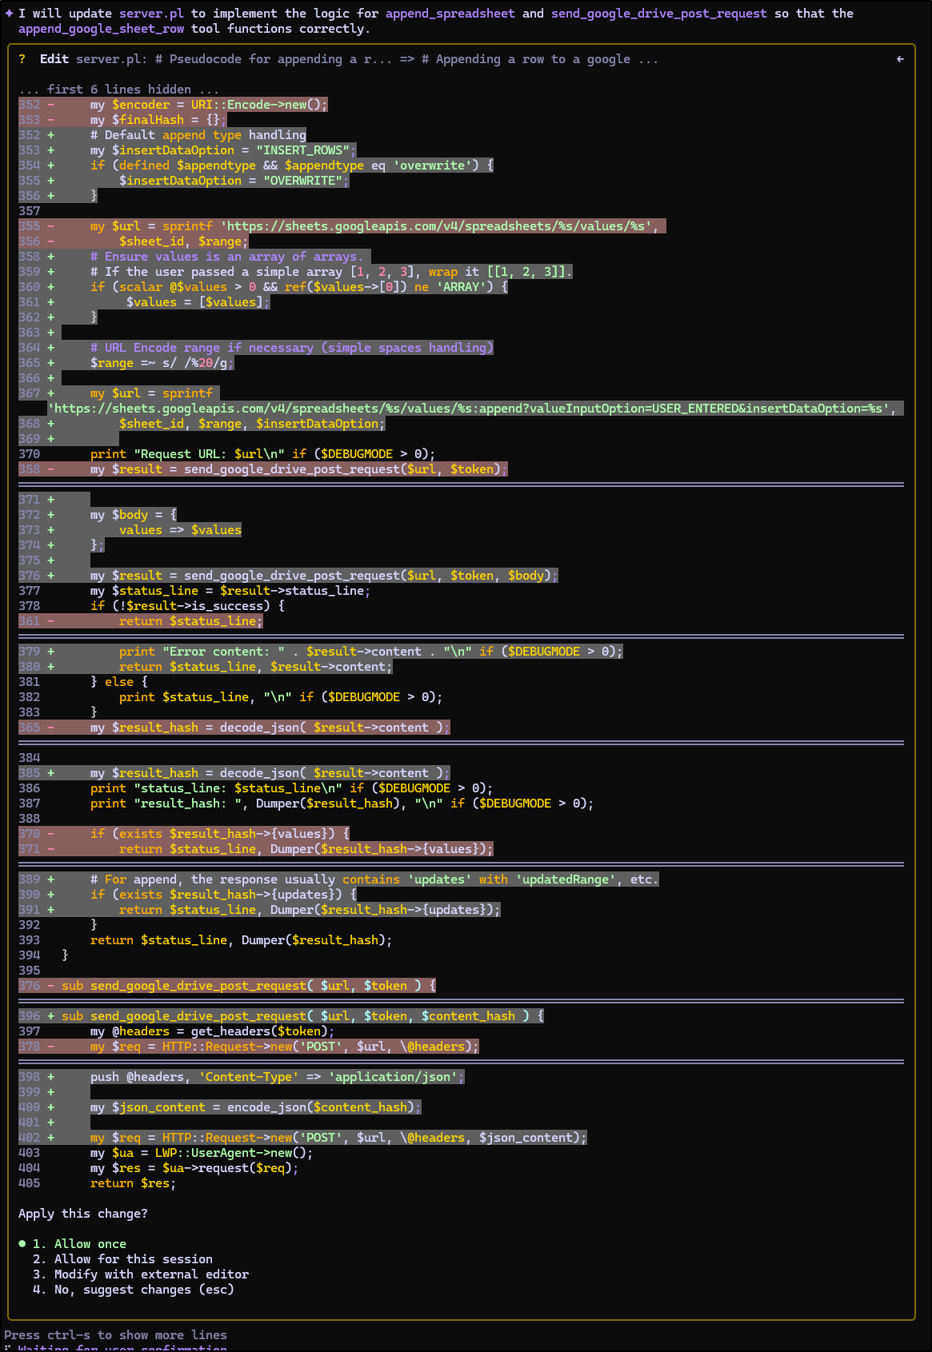Click the sheets.googleapis.com append URL on added line
The image size is (932, 1352).
pyautogui.click(x=472, y=409)
